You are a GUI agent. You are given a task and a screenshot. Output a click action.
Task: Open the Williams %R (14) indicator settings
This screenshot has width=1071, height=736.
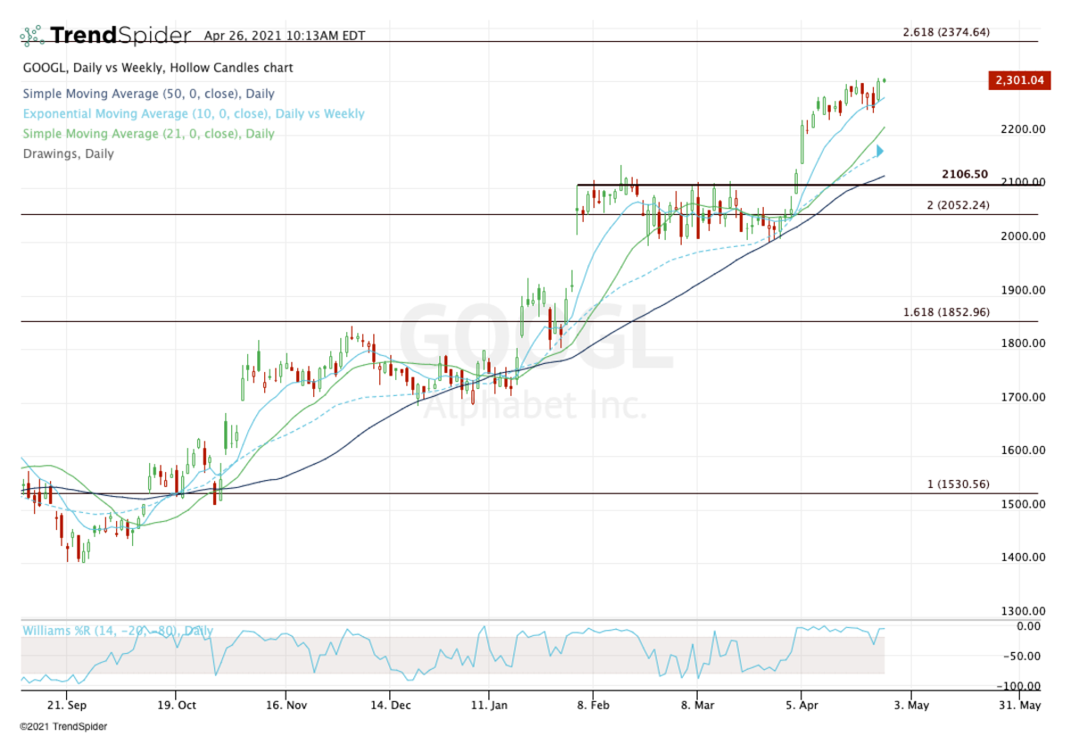tap(118, 630)
